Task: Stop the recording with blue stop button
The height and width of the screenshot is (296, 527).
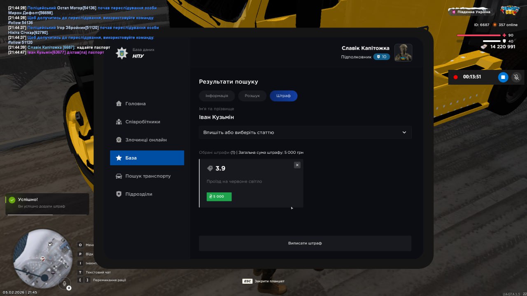Action: tap(503, 77)
